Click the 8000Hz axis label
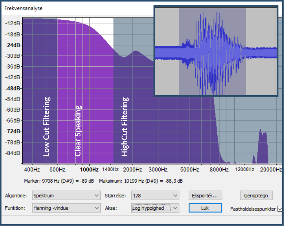Viewport: 284px width, 226px height. [219, 170]
